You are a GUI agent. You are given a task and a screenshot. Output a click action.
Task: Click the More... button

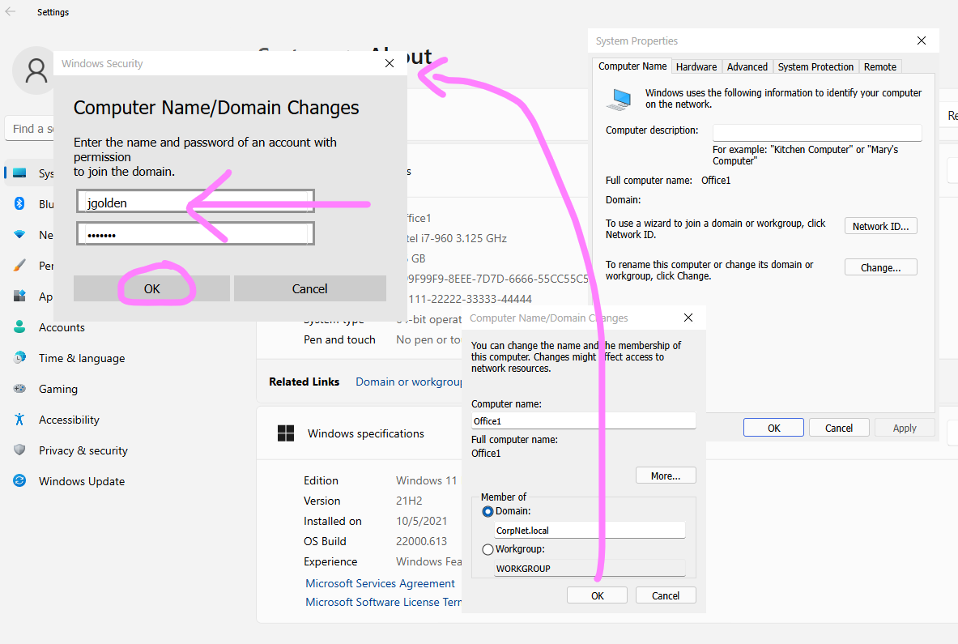666,476
